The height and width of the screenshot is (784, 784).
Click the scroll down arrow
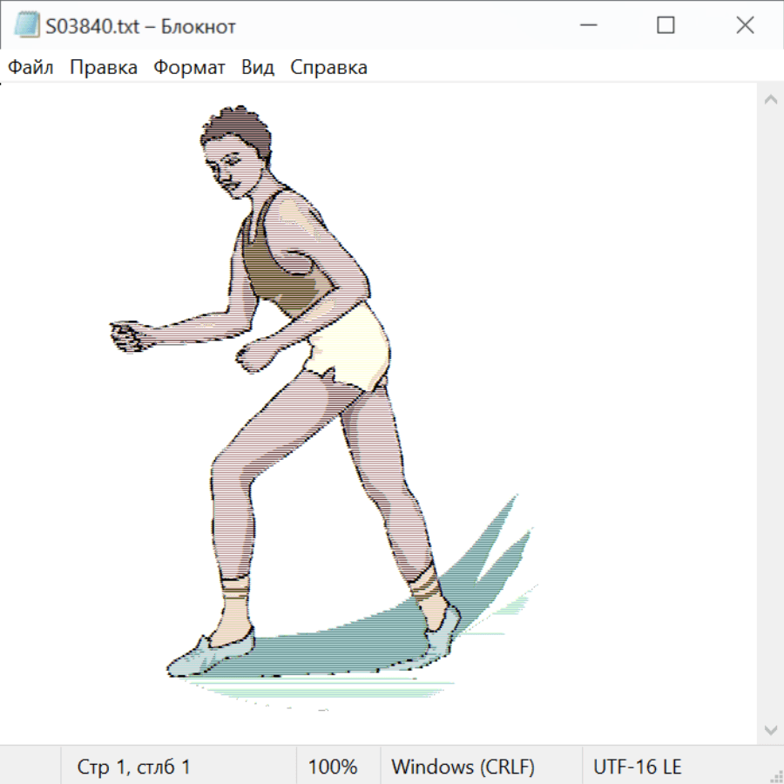point(770,729)
